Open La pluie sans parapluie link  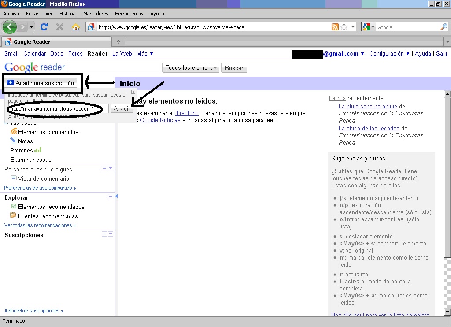tap(368, 107)
